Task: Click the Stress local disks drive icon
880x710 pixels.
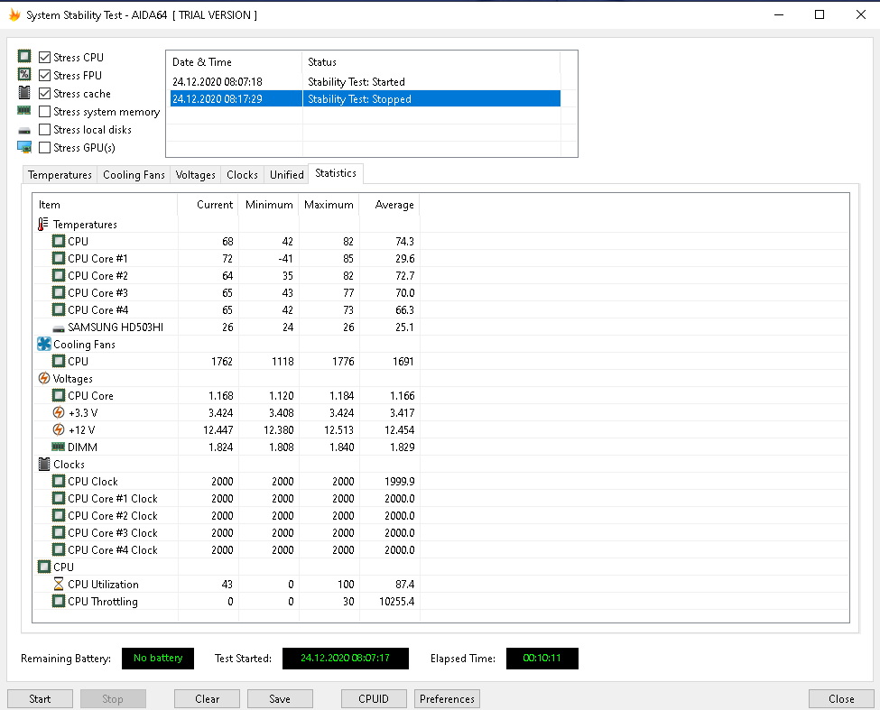Action: 24,130
